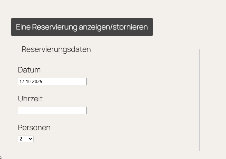Click the field below the Uhrzeit label
Viewport: 226px width, 159px height.
point(52,111)
